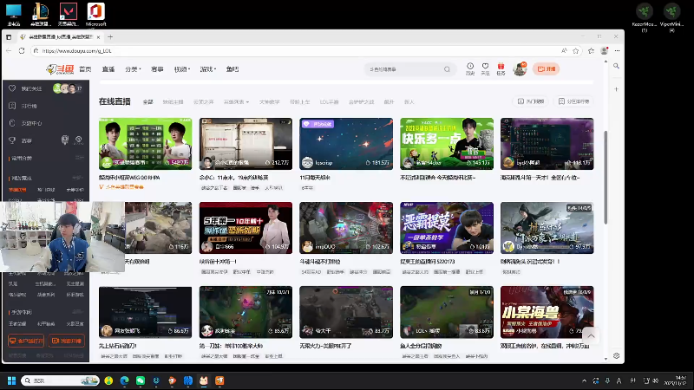Screen dimensions: 694x390
Task: Open the 视频 dropdown in the Douyu nav
Action: tap(182, 69)
